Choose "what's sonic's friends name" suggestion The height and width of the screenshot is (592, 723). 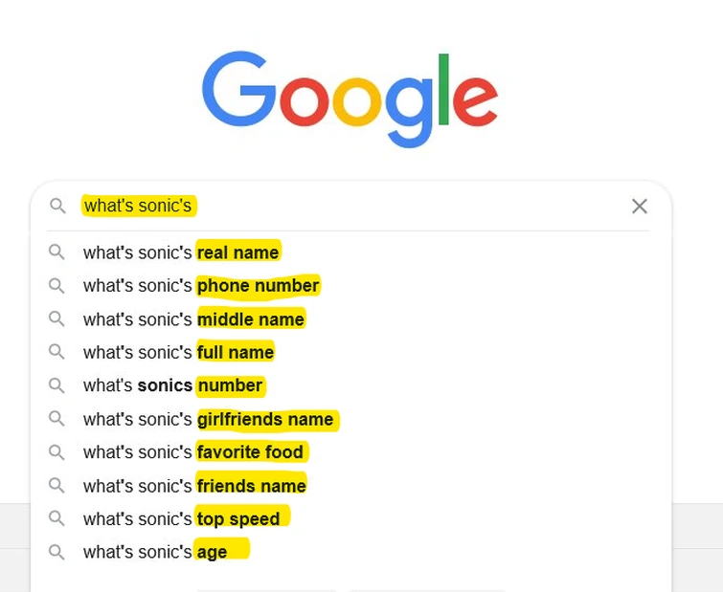[x=194, y=486]
